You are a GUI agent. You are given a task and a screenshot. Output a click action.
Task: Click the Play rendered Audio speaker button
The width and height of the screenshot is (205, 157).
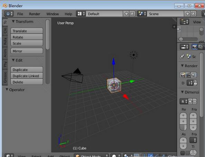194,75
